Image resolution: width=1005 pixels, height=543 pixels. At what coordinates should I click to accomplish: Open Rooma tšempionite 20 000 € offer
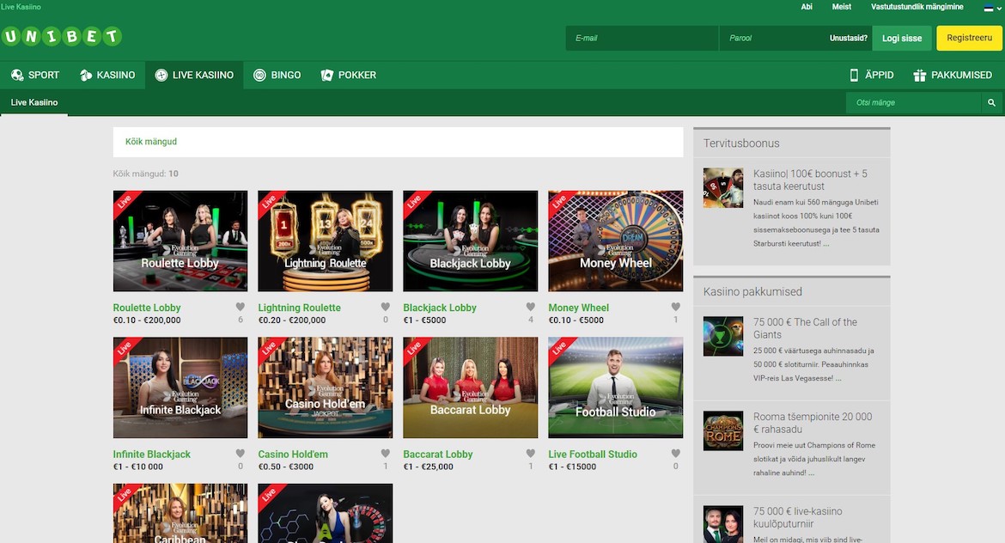coord(813,423)
